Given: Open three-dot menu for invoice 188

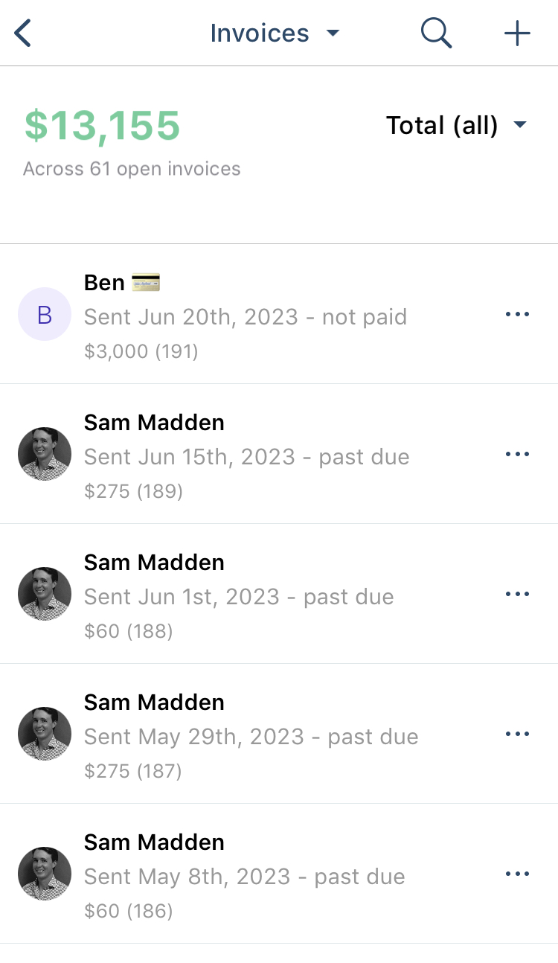Looking at the screenshot, I should pyautogui.click(x=517, y=594).
